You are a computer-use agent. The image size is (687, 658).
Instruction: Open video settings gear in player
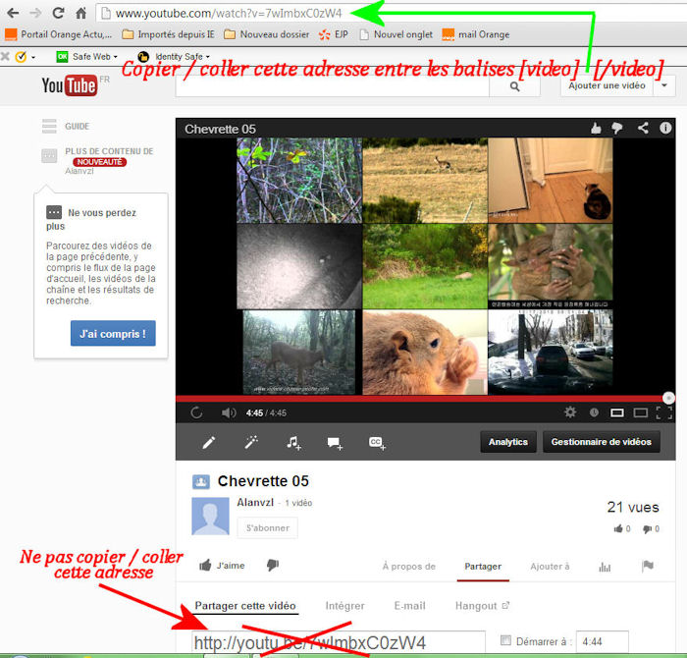click(570, 412)
